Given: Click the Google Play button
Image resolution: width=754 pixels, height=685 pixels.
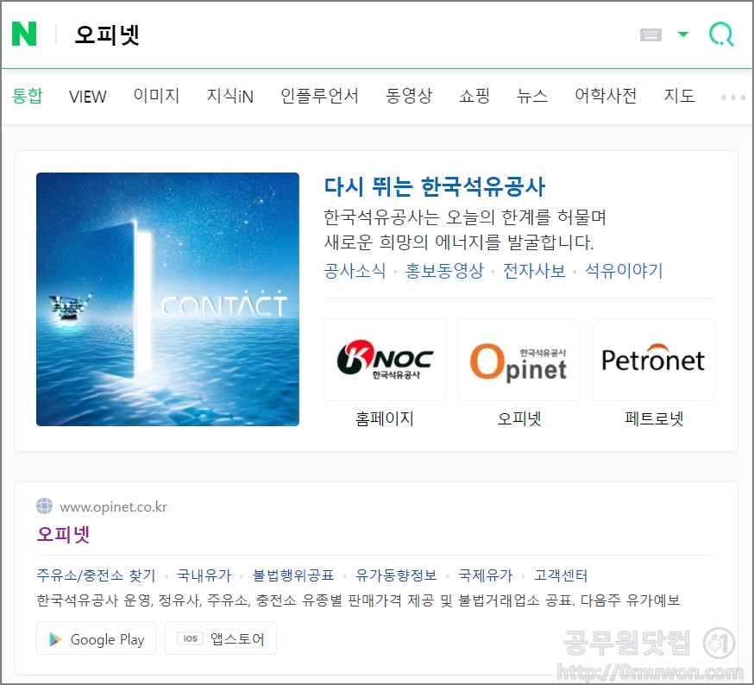Looking at the screenshot, I should (x=96, y=638).
